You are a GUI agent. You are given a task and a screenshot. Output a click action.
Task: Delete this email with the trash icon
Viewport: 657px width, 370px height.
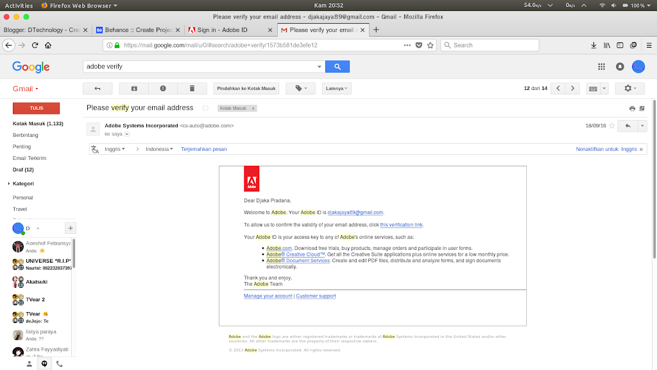pos(192,89)
